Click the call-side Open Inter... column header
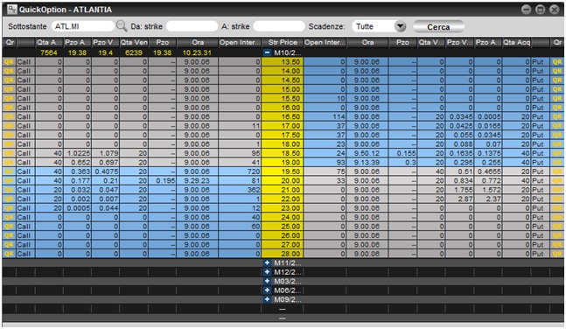Viewport: 566px width, 329px height. (240, 42)
